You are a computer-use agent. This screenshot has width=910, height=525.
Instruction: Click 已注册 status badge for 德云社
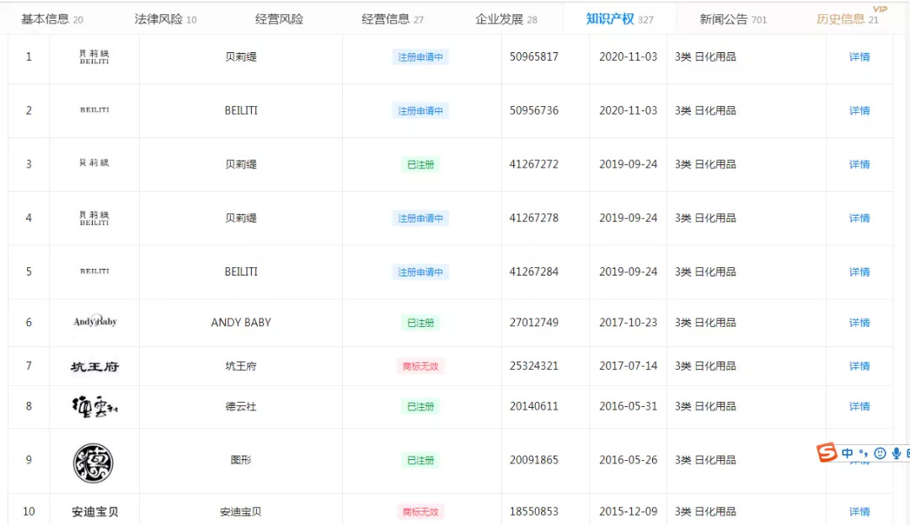(420, 406)
